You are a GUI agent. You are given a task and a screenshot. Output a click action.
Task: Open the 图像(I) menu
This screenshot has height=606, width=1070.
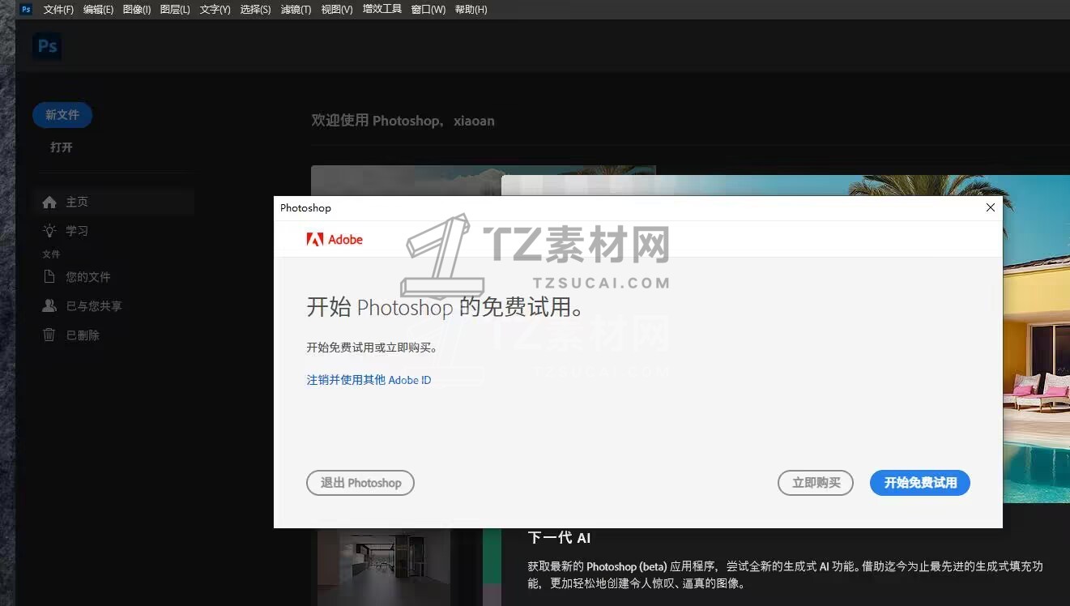[137, 10]
